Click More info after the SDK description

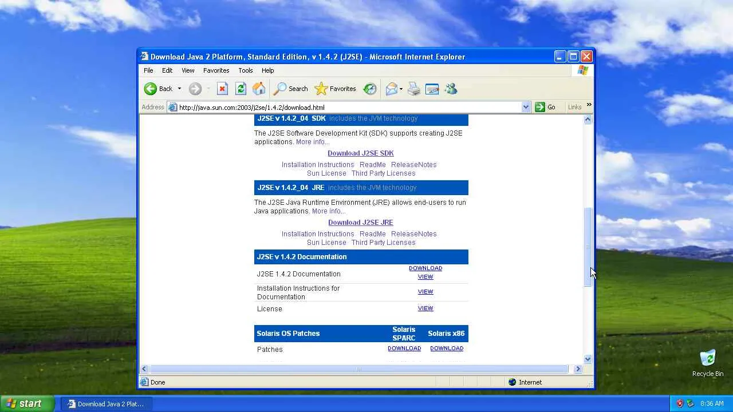313,142
